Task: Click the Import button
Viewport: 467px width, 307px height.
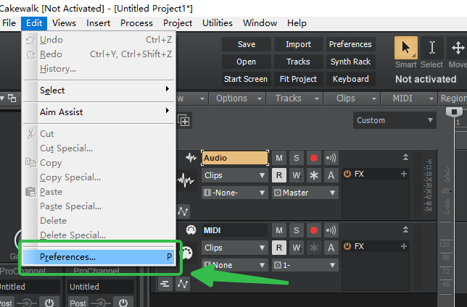Action: [x=299, y=44]
